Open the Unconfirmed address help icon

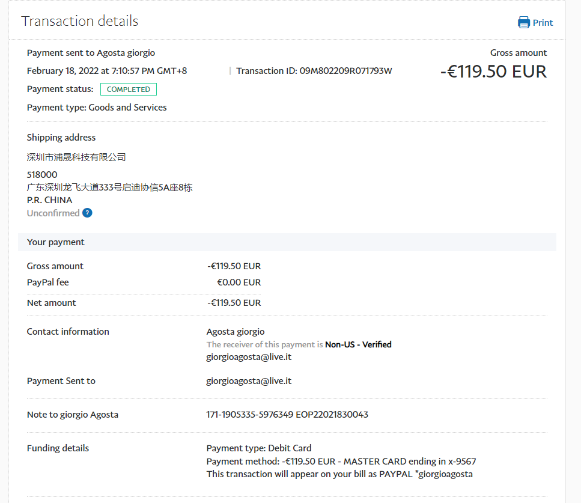click(87, 213)
